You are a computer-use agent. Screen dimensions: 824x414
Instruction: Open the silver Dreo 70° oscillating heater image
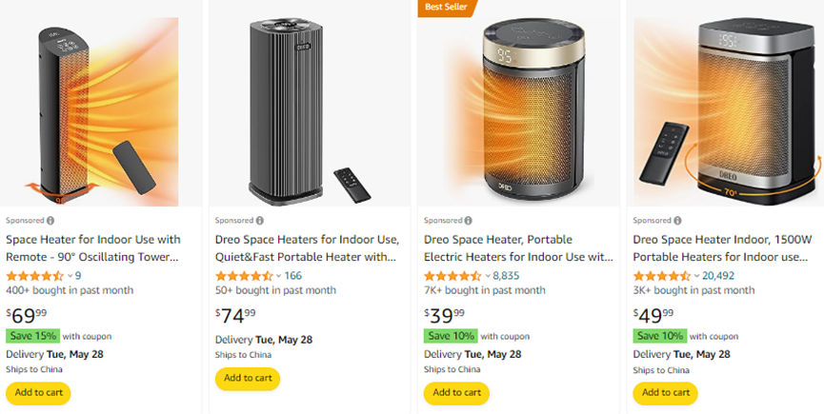[728, 111]
